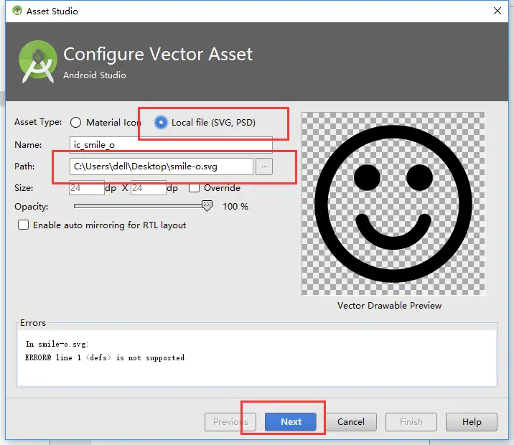Click the Path field with smile-o.svg
This screenshot has width=514, height=445.
[x=162, y=167]
